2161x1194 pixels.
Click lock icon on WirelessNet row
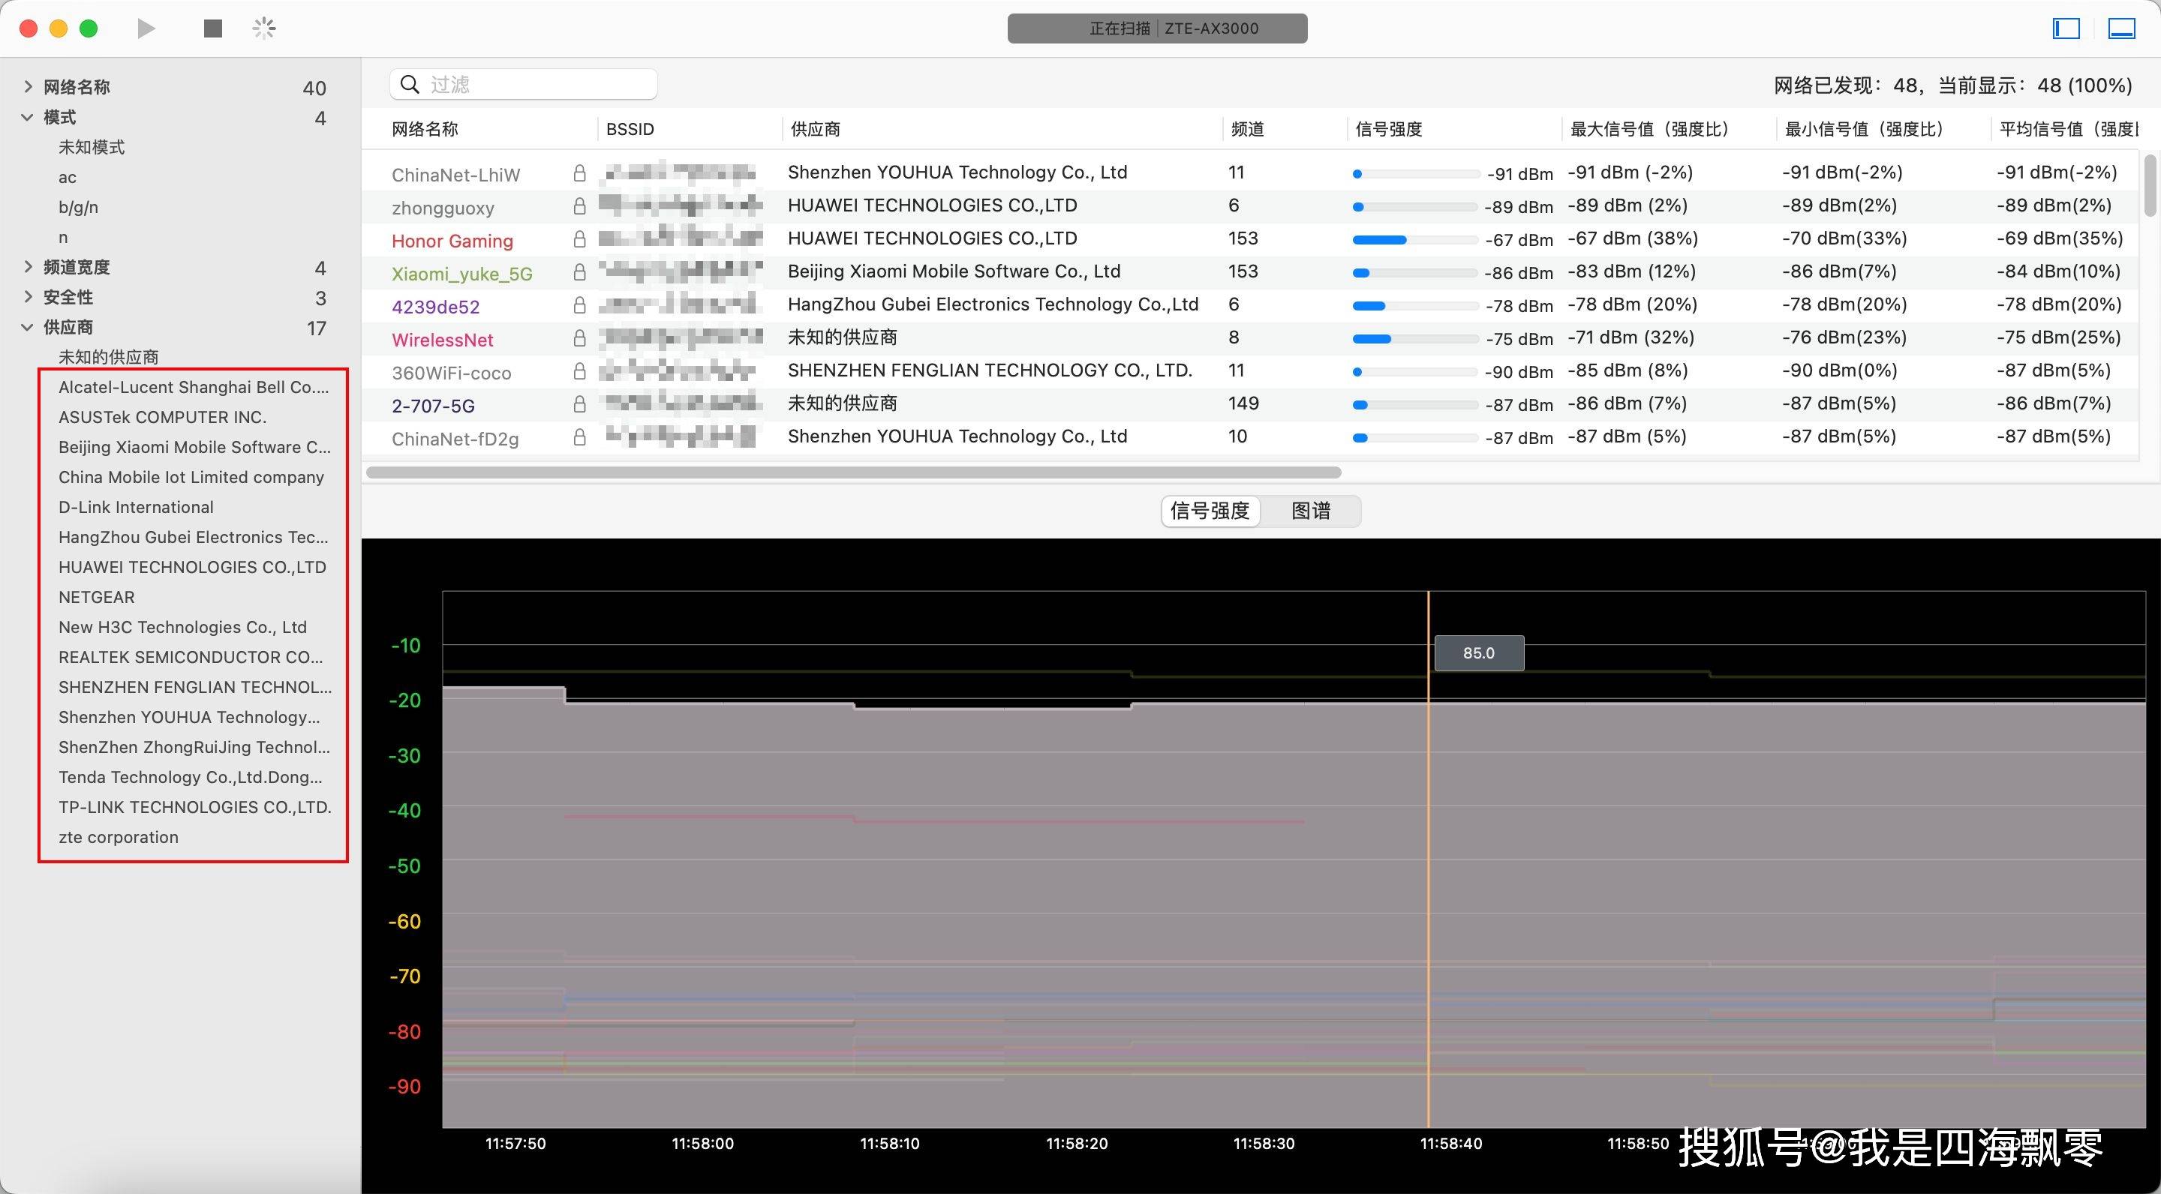579,339
